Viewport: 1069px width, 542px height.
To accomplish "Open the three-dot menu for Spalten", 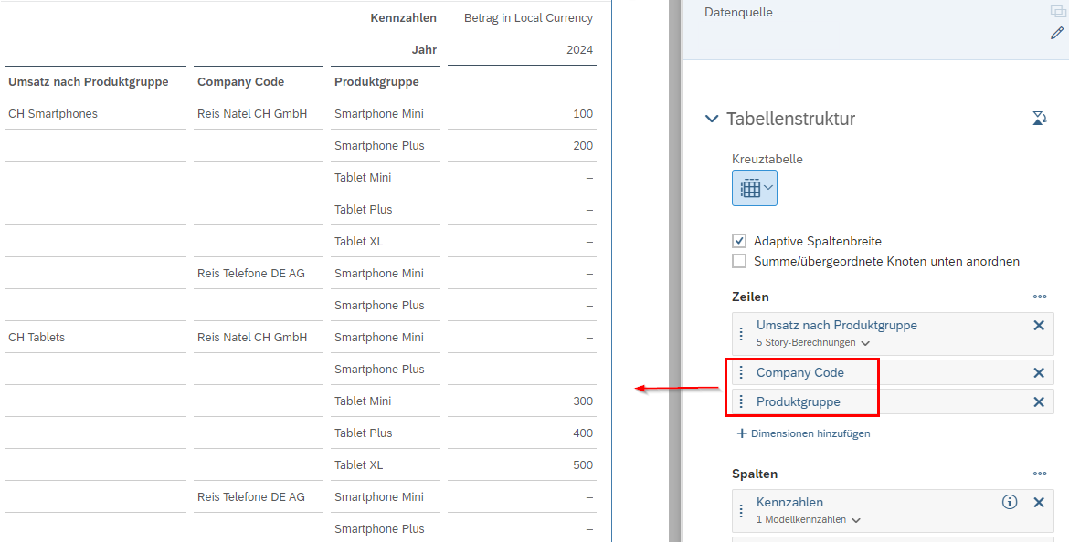I will pyautogui.click(x=1039, y=474).
